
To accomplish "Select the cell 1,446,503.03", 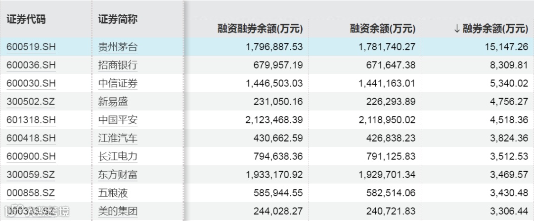I will (x=274, y=83).
